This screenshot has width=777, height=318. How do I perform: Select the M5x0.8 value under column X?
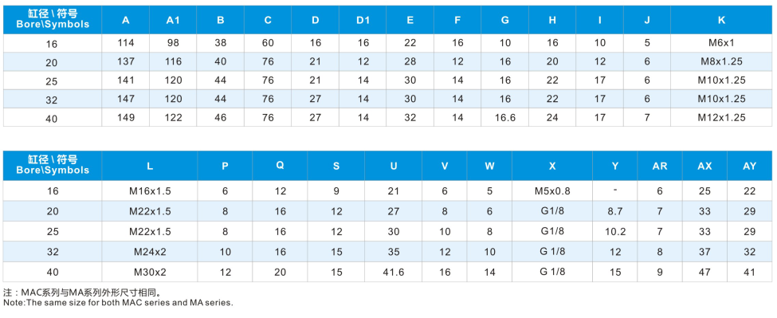[x=552, y=191]
